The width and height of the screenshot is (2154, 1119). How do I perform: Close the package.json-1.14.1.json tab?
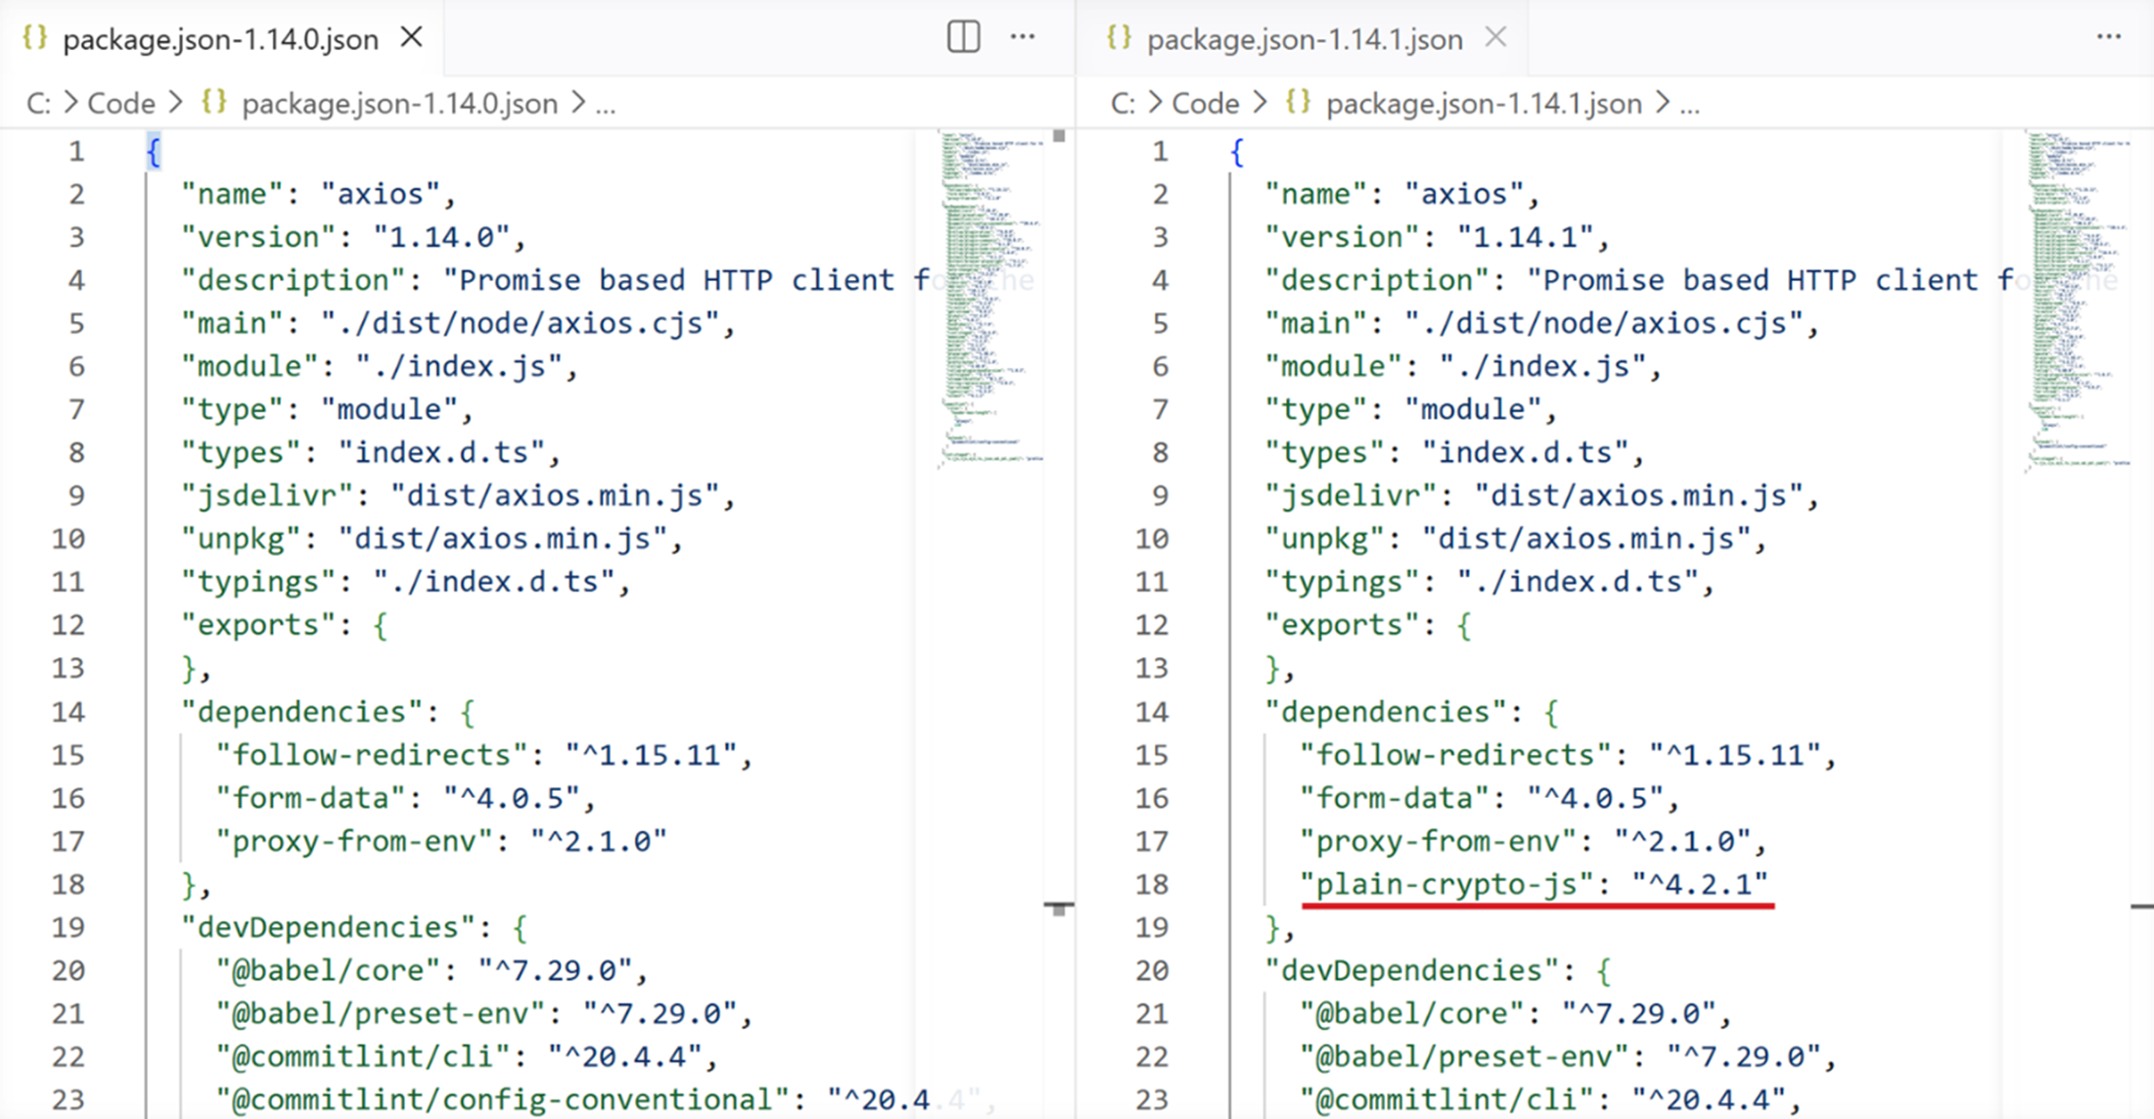pyautogui.click(x=1495, y=37)
